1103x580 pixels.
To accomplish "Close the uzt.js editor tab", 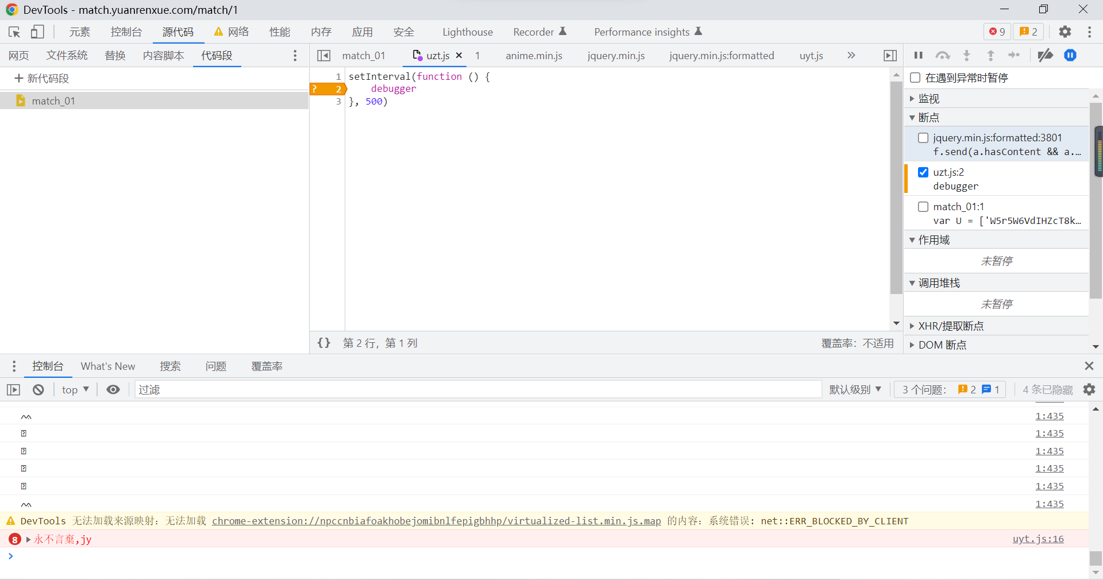I will pos(459,56).
